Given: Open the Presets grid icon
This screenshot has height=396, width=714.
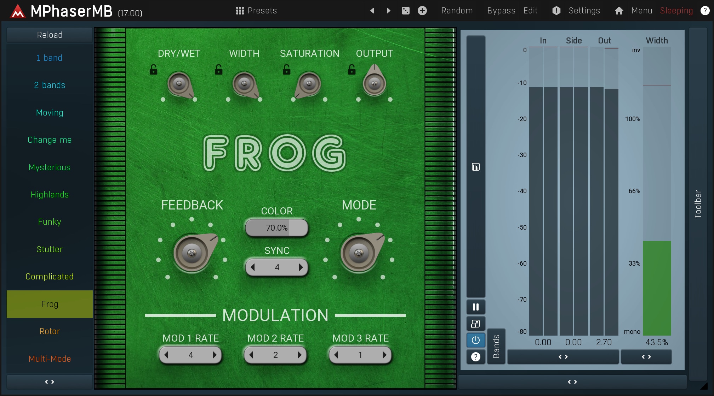Looking at the screenshot, I should [240, 11].
